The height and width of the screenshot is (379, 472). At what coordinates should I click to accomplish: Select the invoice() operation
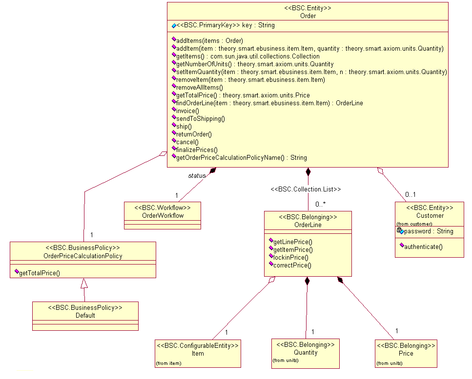(187, 111)
